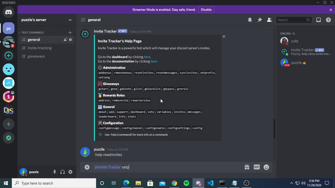Open the blue chevron server icon
This screenshot has height=188, width=335.
9,83
